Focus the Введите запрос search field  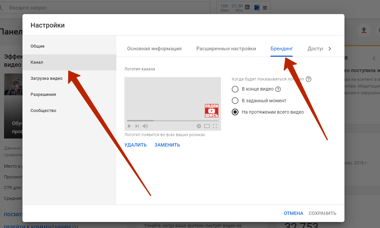(x=105, y=8)
